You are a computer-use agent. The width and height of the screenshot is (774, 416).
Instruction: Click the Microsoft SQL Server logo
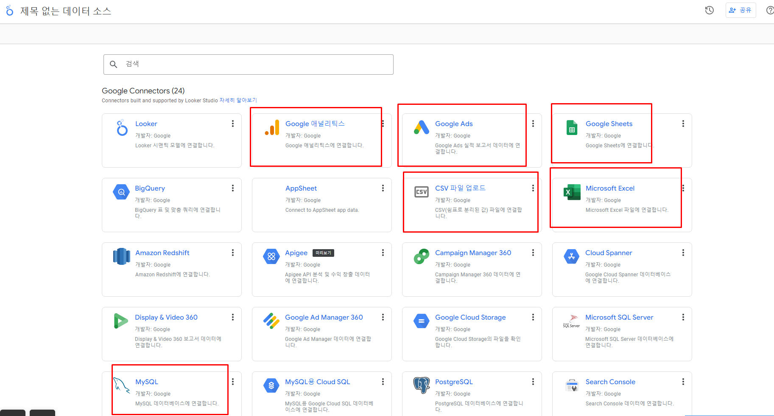pos(571,321)
